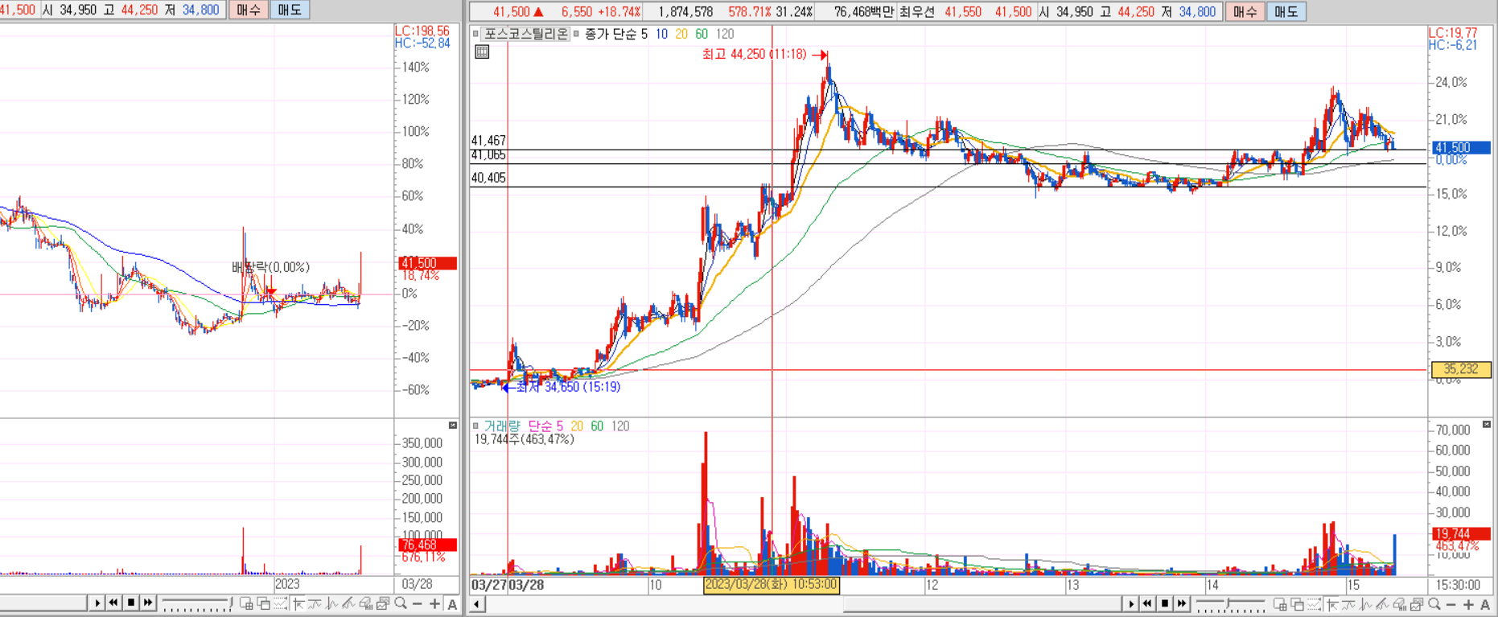Click rewind on the right chart toolbar
Image resolution: width=1498 pixels, height=617 pixels.
(x=1147, y=603)
